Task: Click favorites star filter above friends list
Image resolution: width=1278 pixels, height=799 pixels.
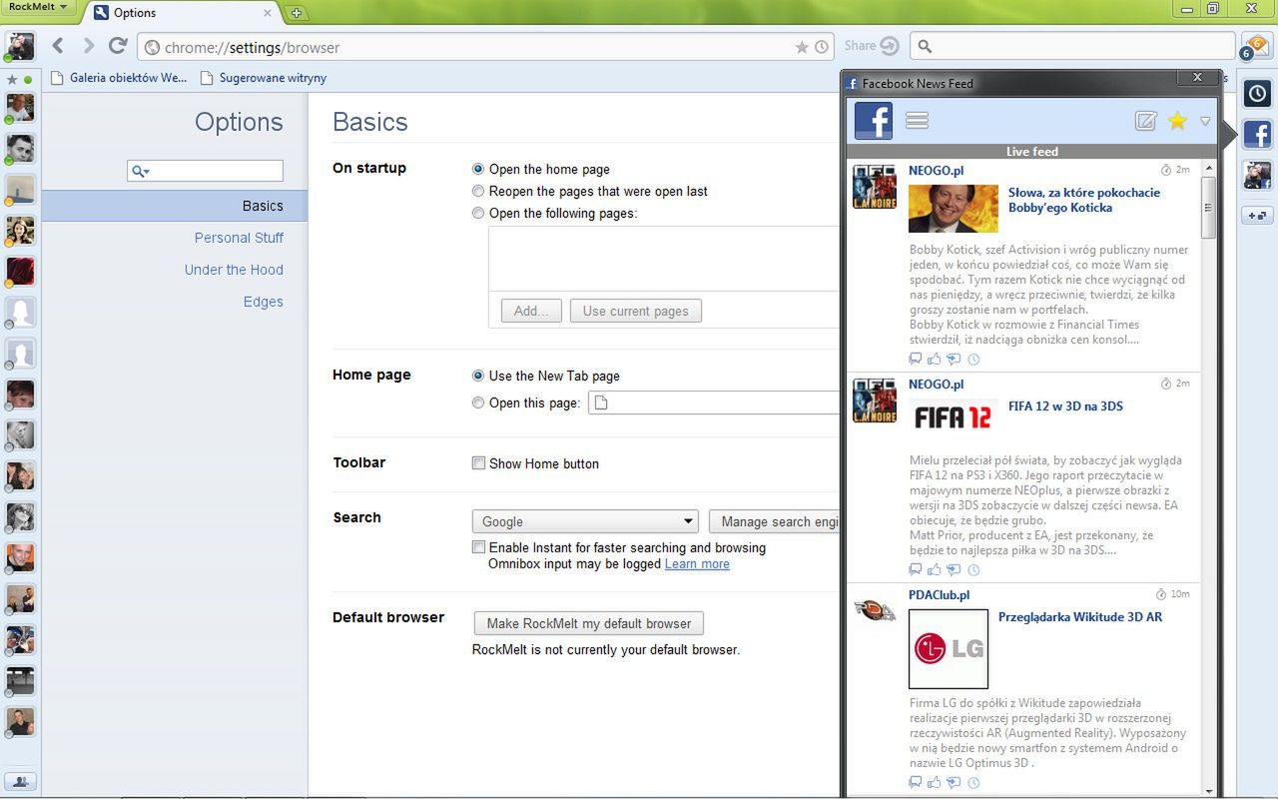Action: (x=12, y=79)
